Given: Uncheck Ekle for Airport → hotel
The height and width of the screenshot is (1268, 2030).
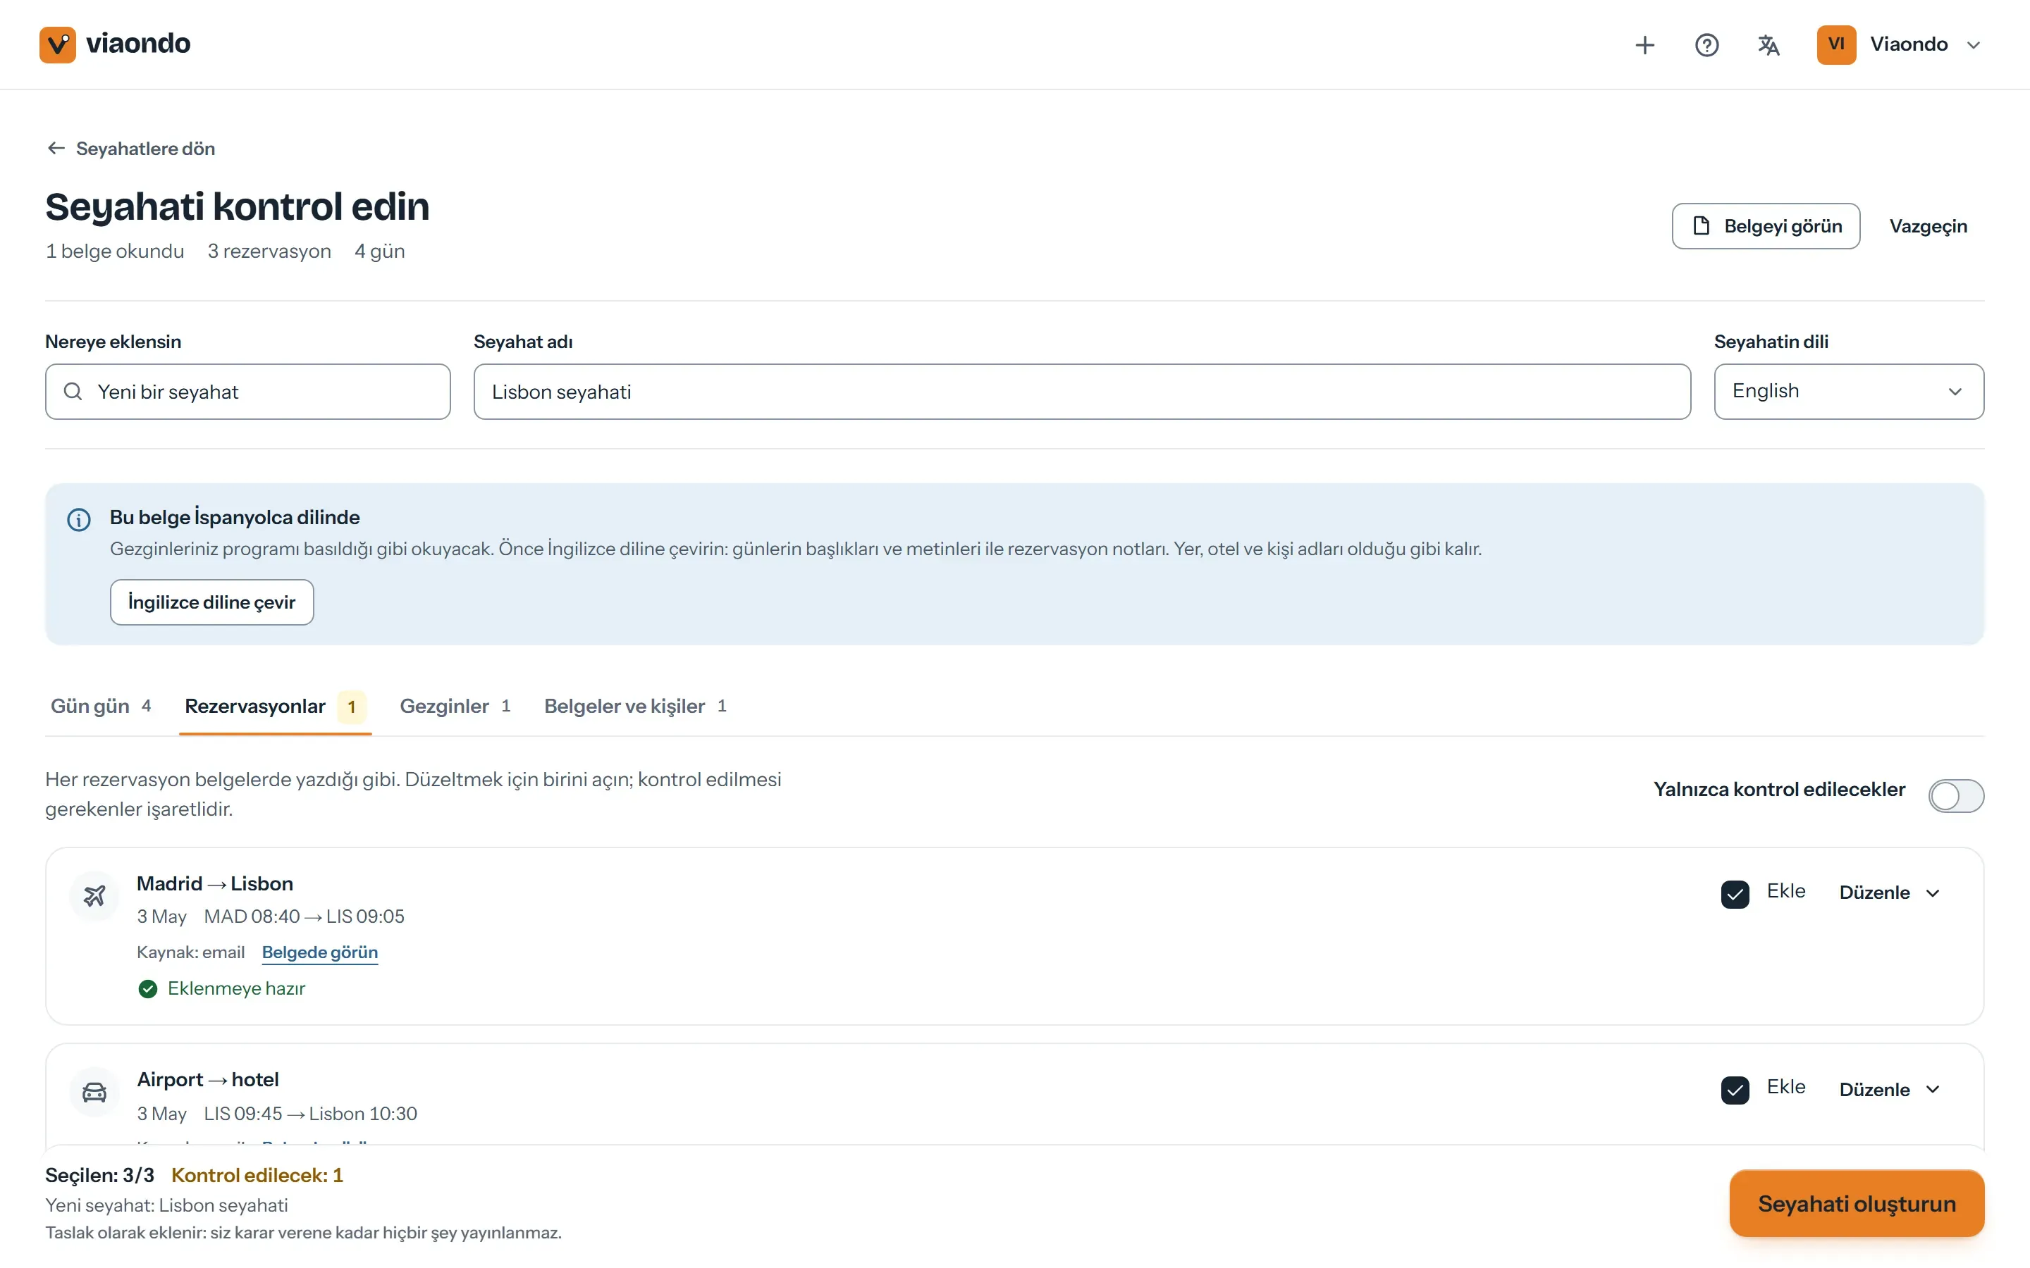Looking at the screenshot, I should (x=1735, y=1090).
